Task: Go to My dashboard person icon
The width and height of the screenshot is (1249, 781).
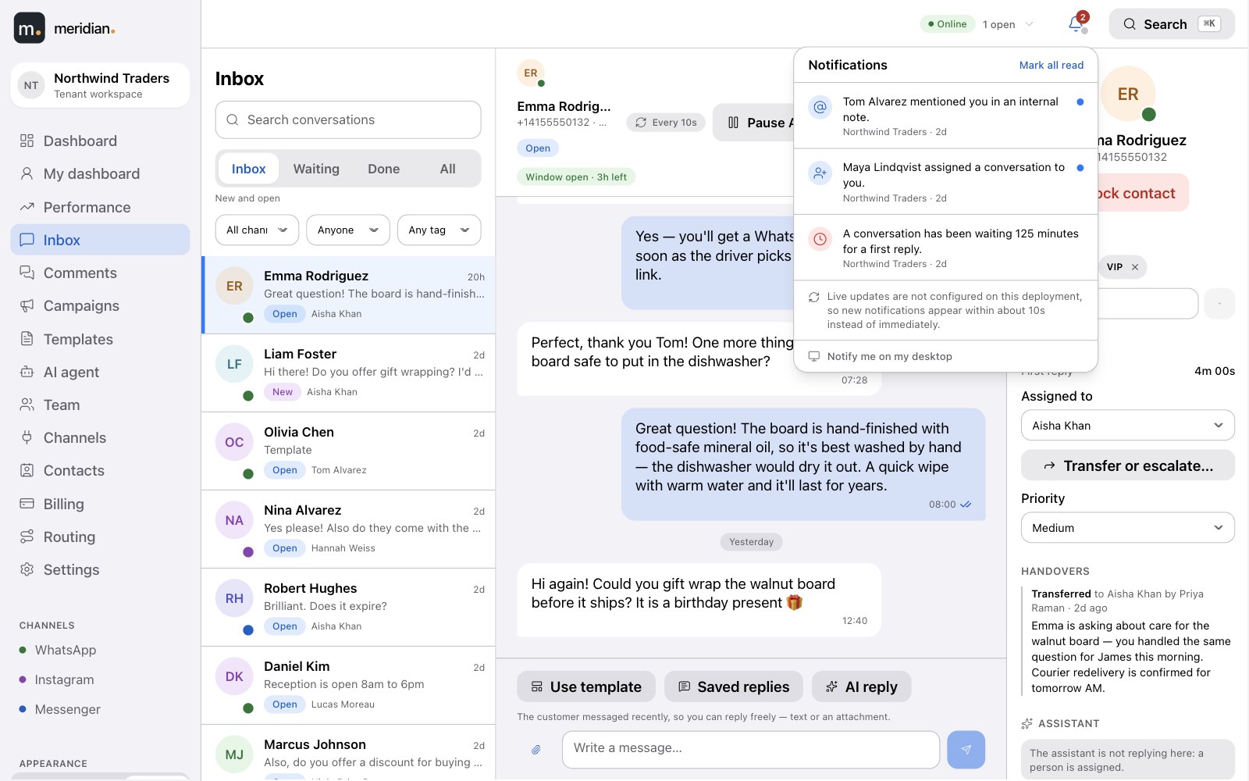Action: (27, 173)
